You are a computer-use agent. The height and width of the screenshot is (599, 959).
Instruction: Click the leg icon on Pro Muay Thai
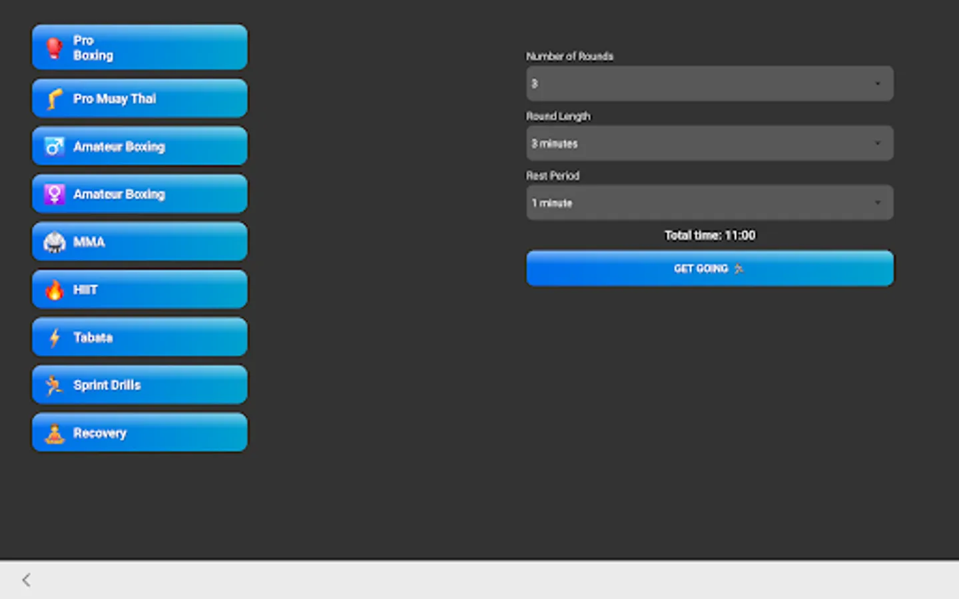(56, 98)
